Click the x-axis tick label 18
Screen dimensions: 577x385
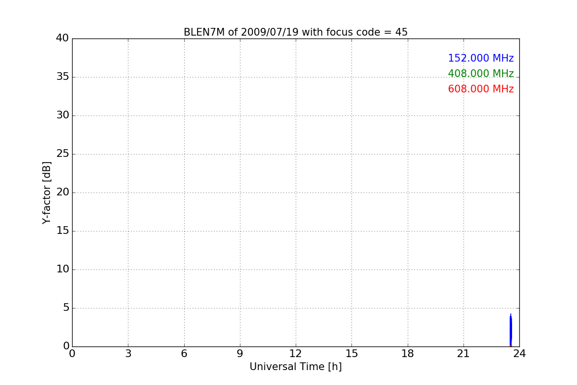click(408, 354)
